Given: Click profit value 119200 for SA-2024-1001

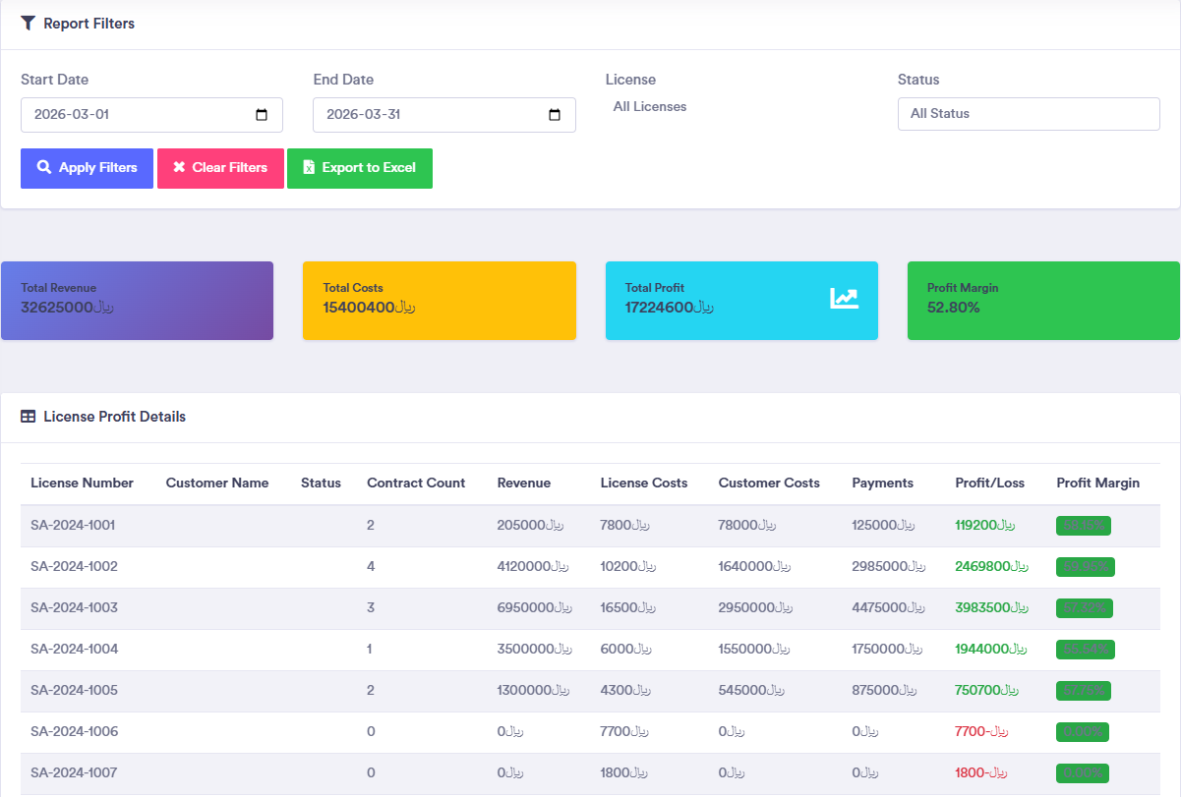Looking at the screenshot, I should pyautogui.click(x=985, y=526).
